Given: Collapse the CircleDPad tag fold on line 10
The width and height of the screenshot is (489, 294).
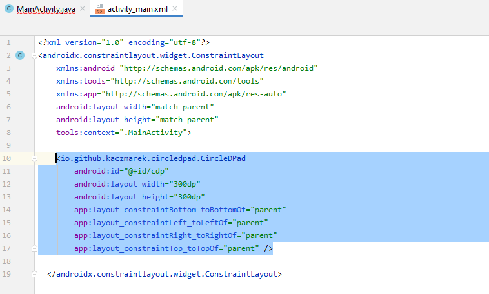Looking at the screenshot, I should pyautogui.click(x=34, y=159).
